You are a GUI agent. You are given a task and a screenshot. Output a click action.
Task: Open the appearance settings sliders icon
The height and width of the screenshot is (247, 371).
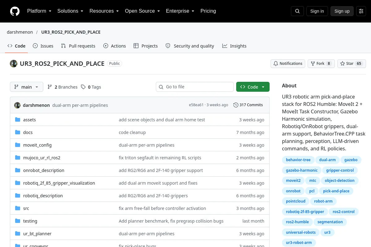[361, 11]
